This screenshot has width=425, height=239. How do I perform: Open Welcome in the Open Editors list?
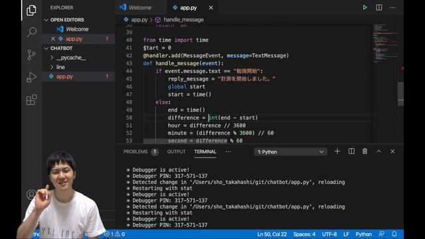click(x=77, y=29)
